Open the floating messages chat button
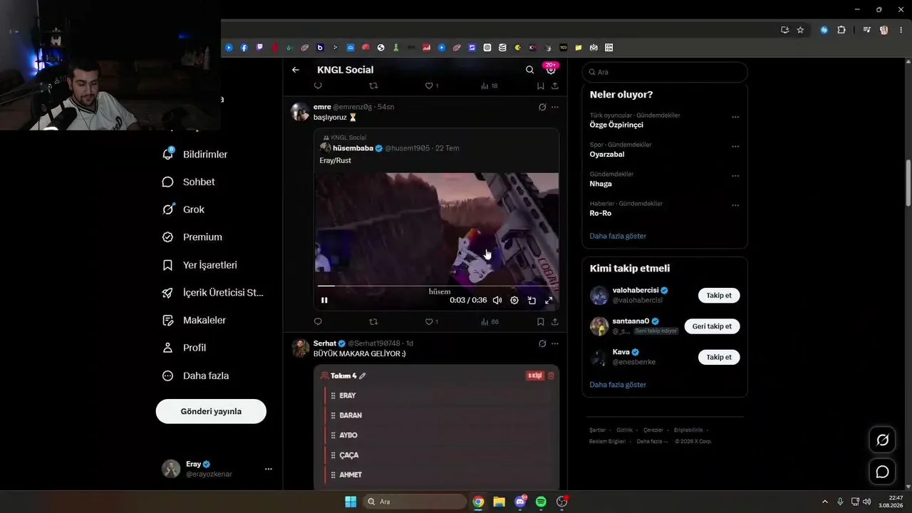Screen dimensions: 912x513 point(882,472)
